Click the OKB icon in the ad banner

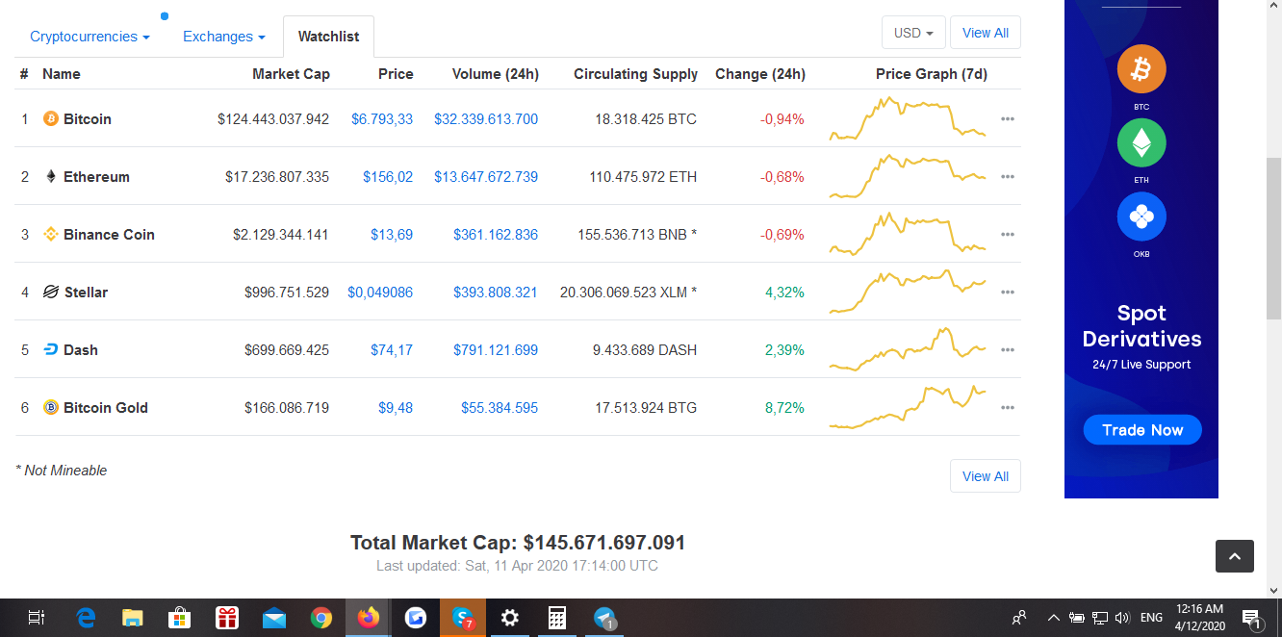point(1141,217)
